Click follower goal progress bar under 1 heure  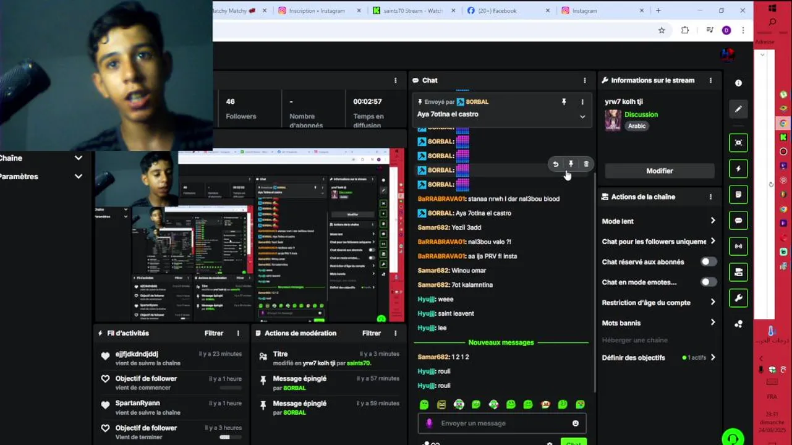[231, 388]
